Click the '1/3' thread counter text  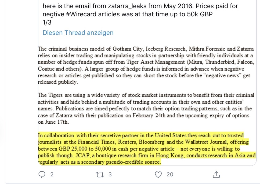coord(47,23)
